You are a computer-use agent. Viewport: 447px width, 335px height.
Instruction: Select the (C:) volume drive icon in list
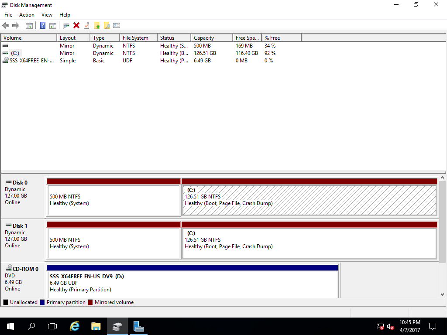tap(5, 53)
